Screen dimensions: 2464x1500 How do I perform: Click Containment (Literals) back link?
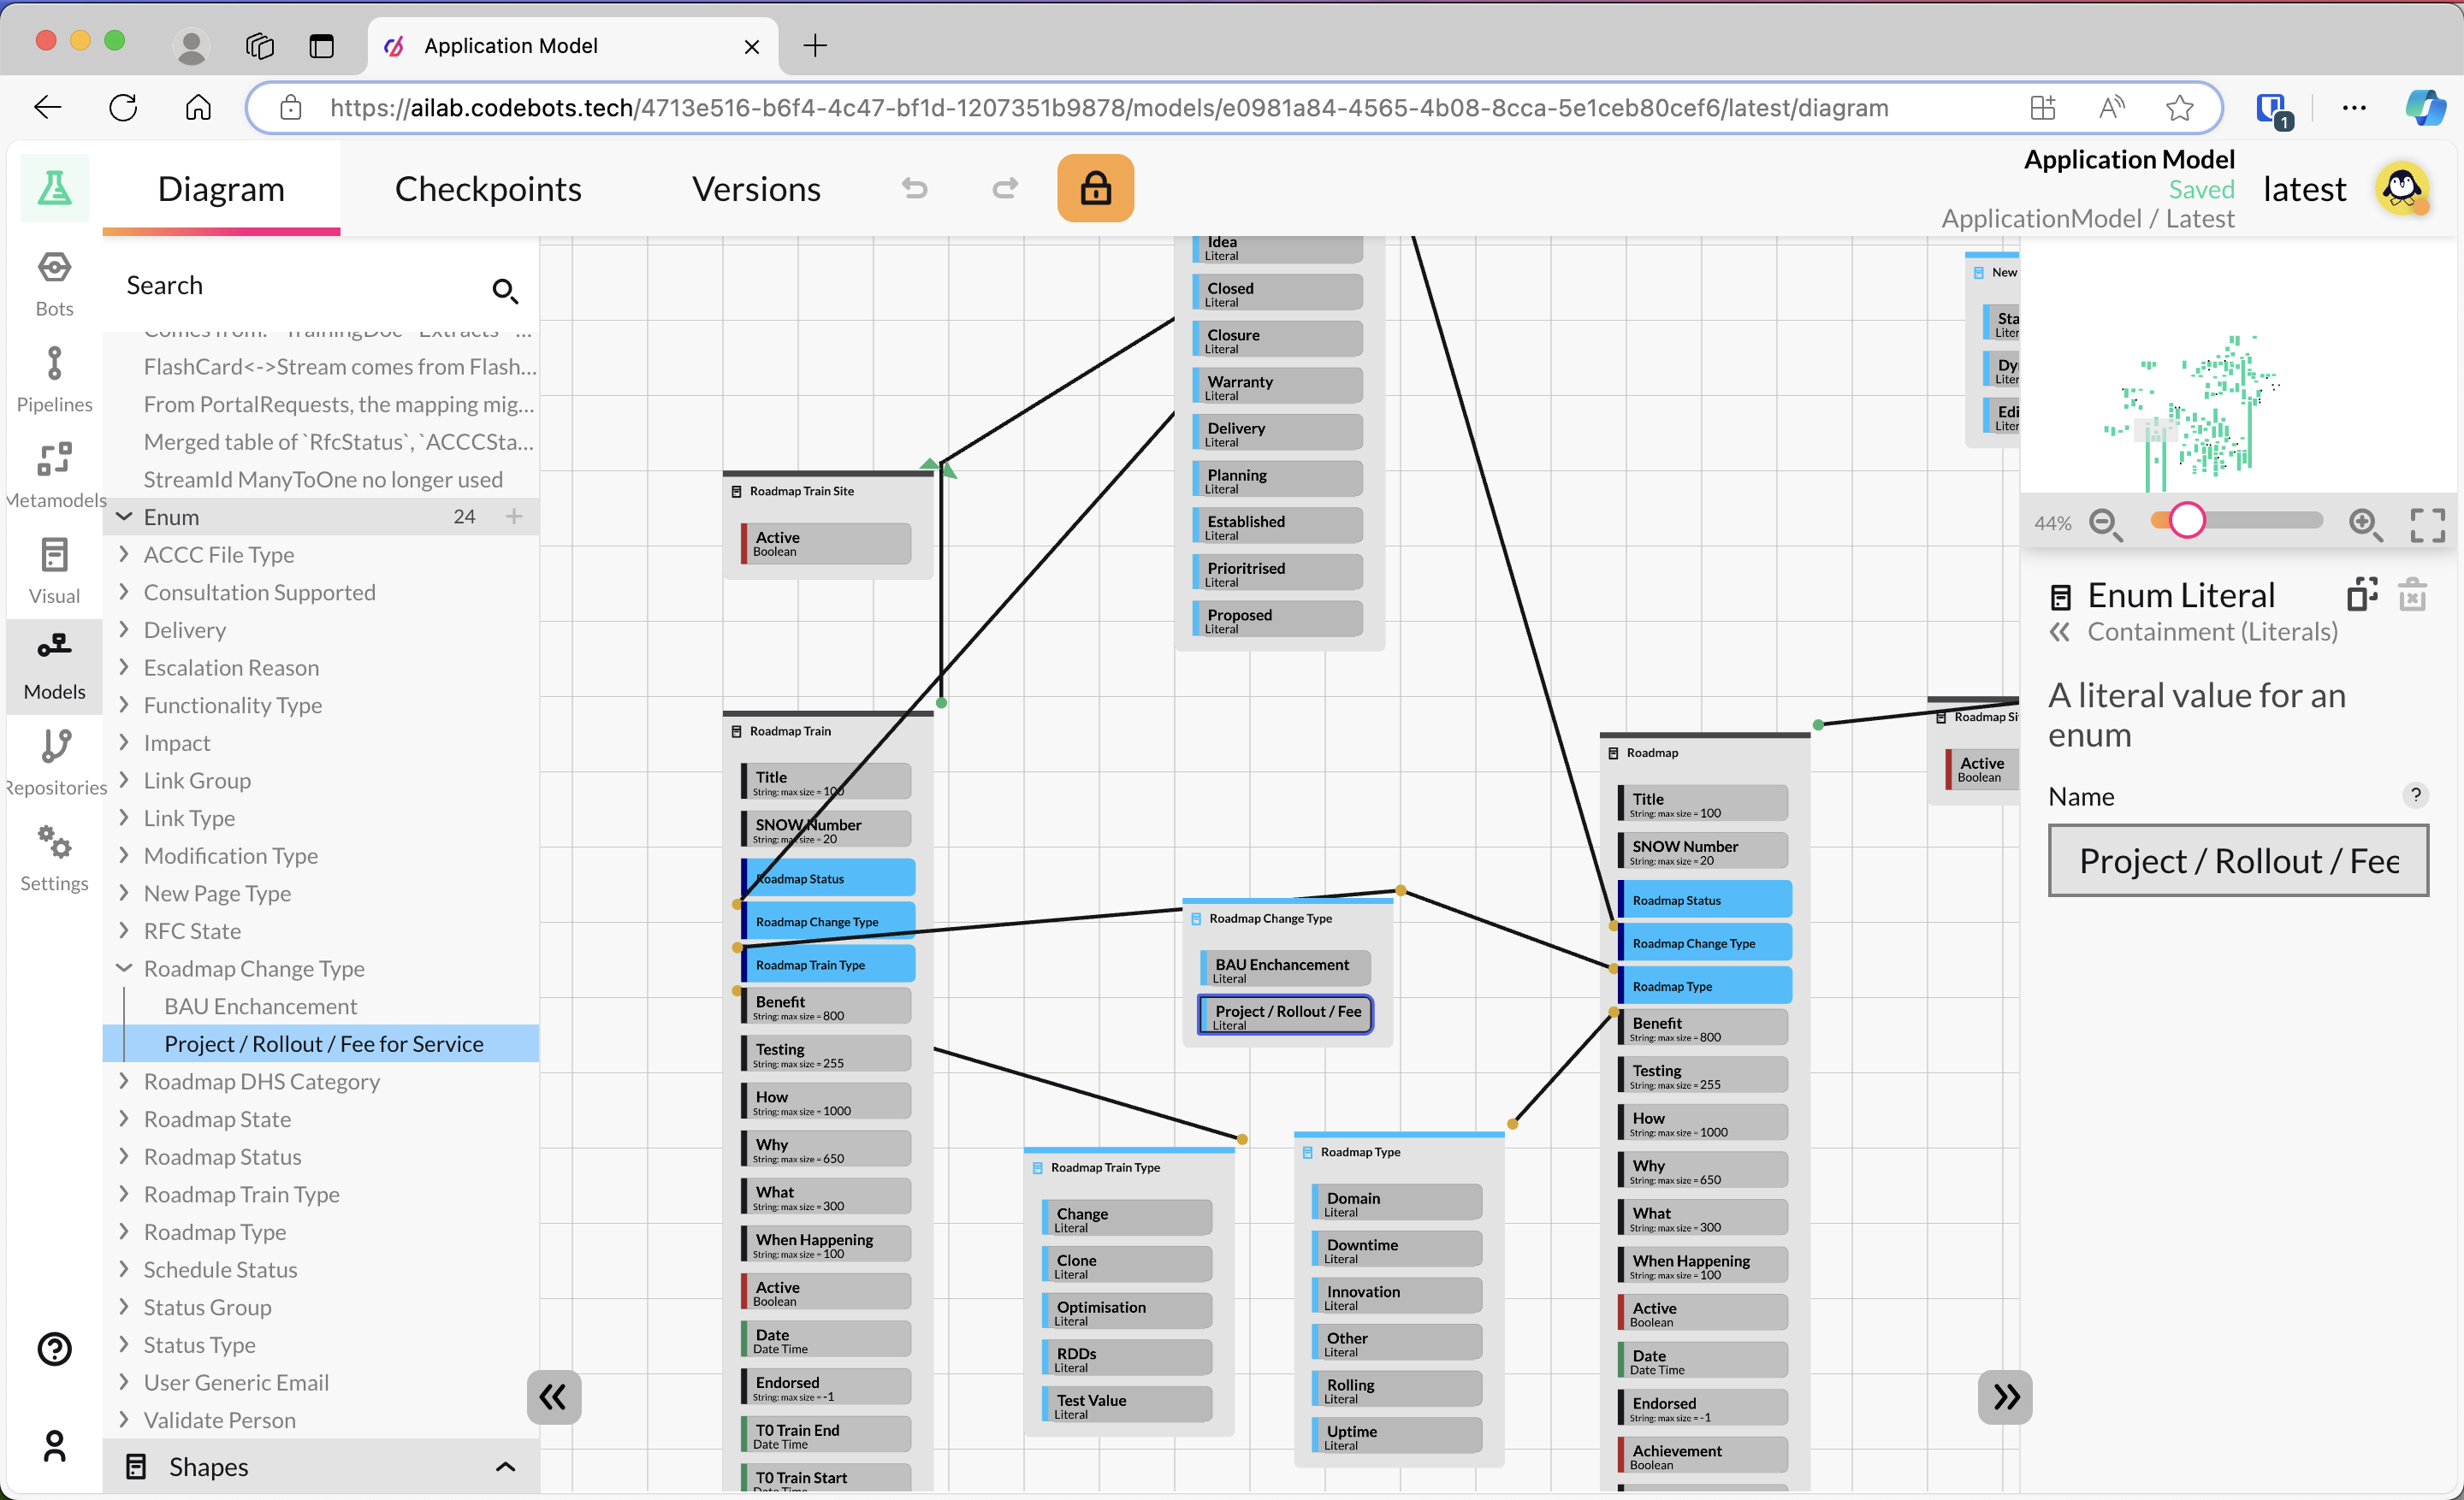point(2211,632)
